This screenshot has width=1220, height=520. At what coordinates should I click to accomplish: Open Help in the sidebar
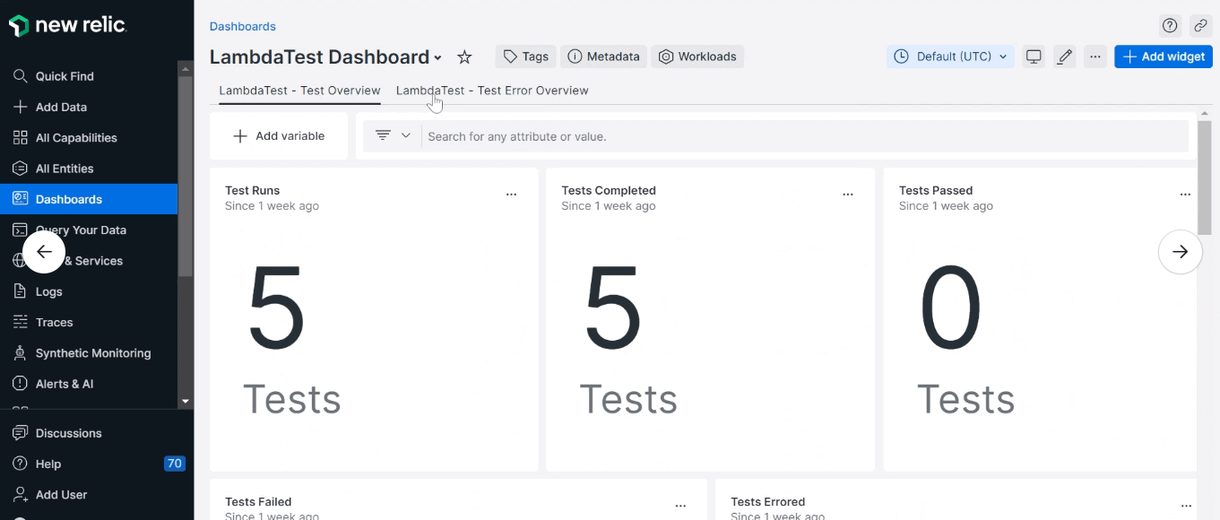click(x=48, y=464)
